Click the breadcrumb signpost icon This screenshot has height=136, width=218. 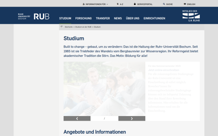tap(62, 26)
